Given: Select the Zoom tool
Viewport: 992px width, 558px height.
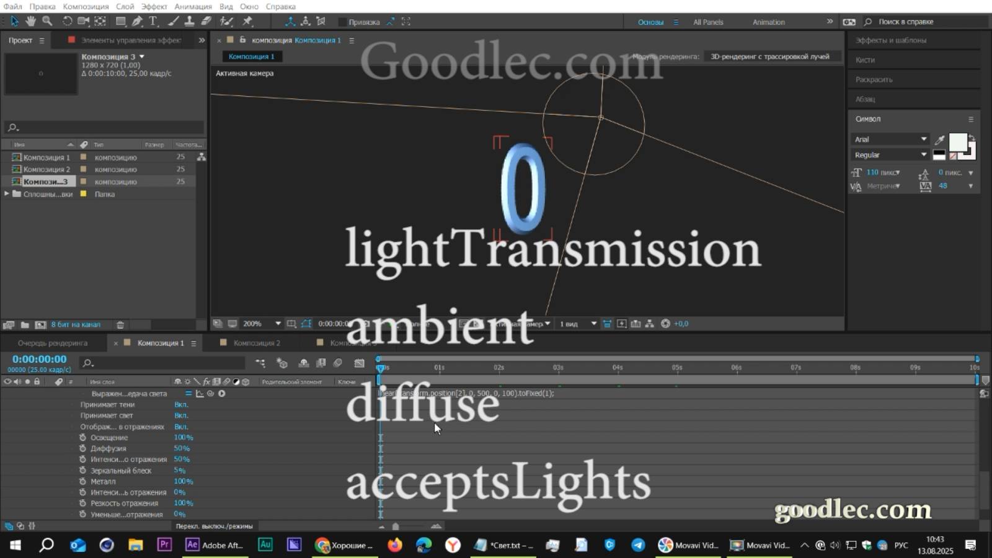Looking at the screenshot, I should point(46,21).
